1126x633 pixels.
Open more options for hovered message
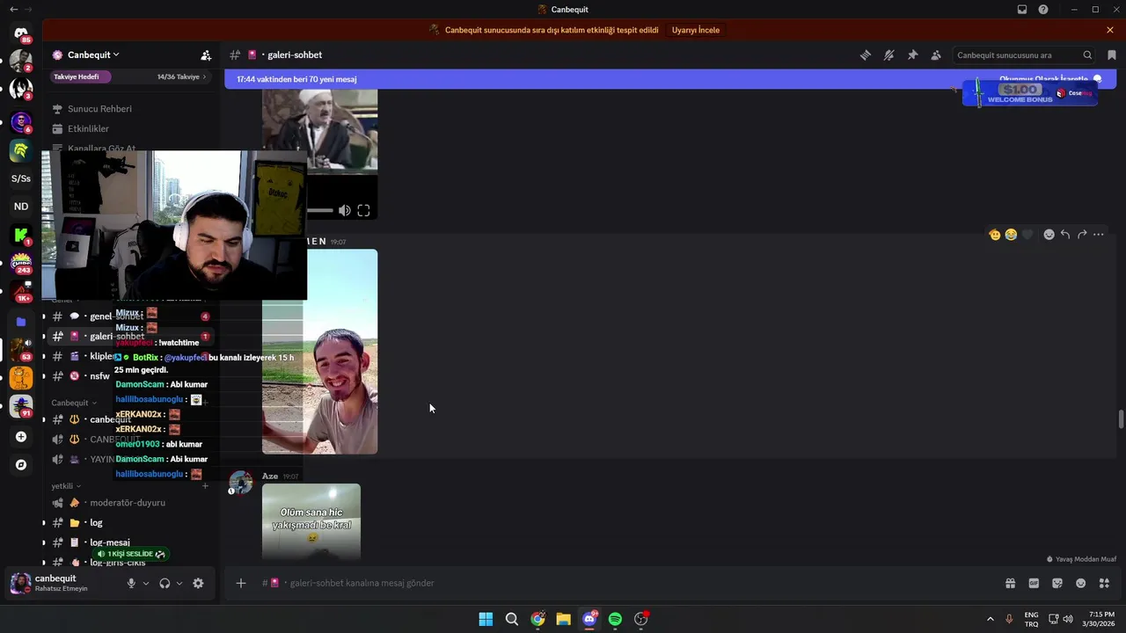(1099, 235)
